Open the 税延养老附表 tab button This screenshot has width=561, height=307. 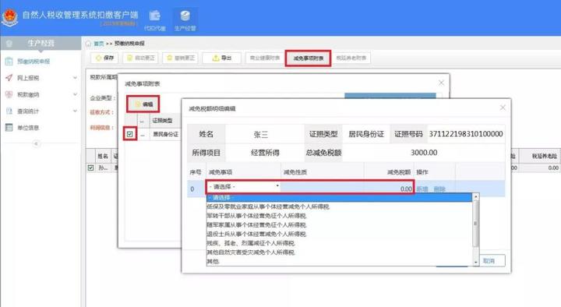tap(351, 58)
